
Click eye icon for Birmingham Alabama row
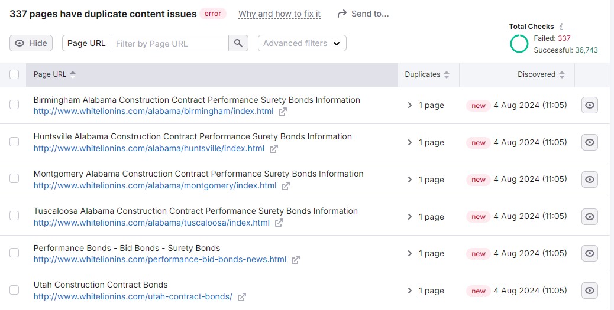589,106
